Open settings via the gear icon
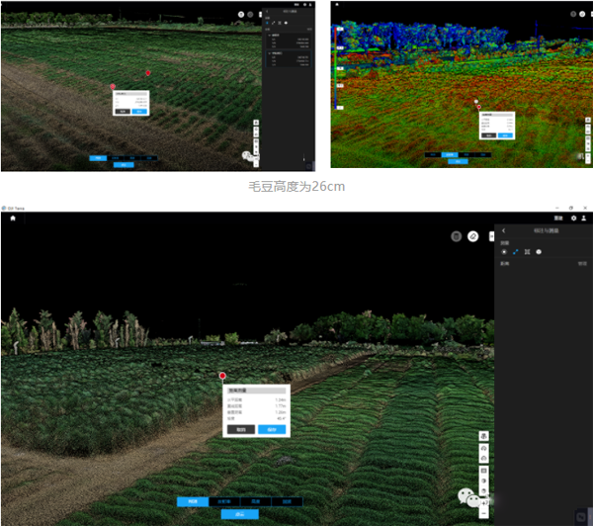The height and width of the screenshot is (526, 593). tap(573, 218)
